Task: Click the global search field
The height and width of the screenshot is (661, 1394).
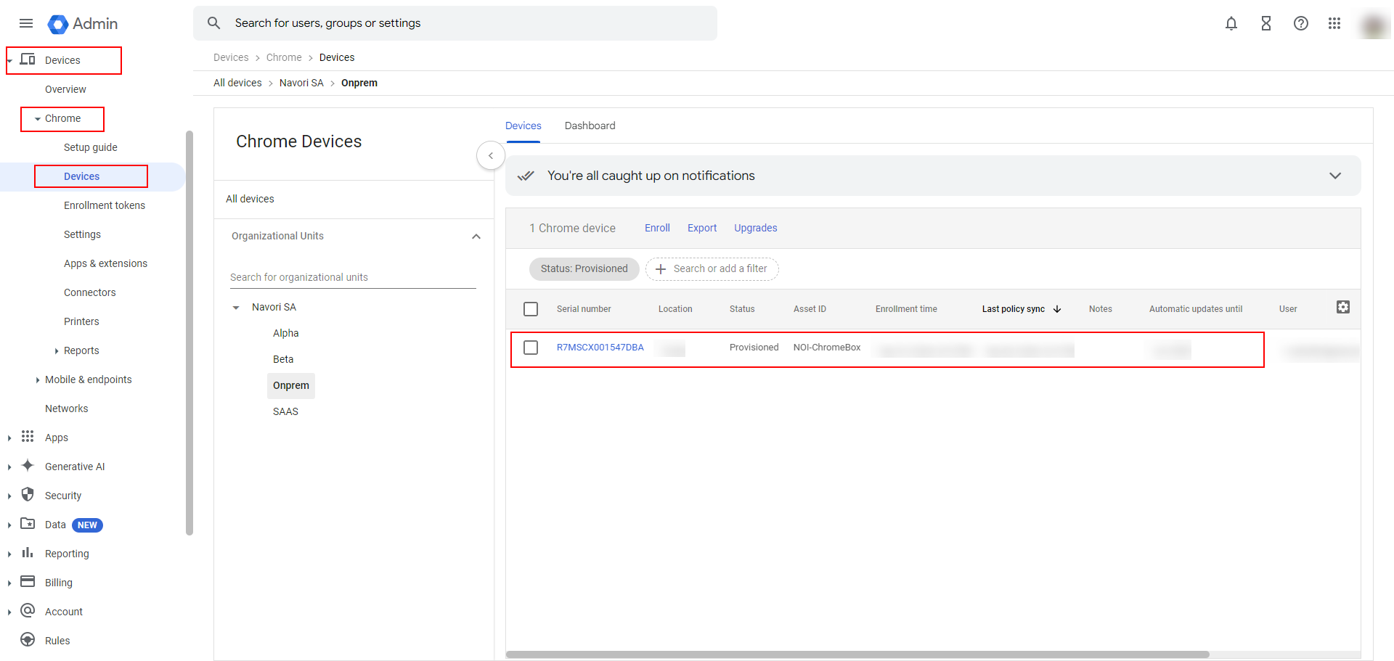Action: (455, 23)
